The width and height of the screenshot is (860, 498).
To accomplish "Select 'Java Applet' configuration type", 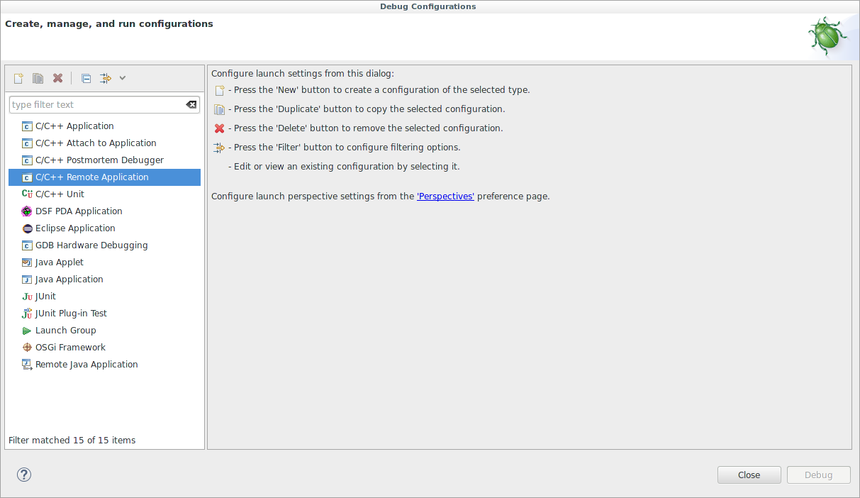I will [x=60, y=262].
